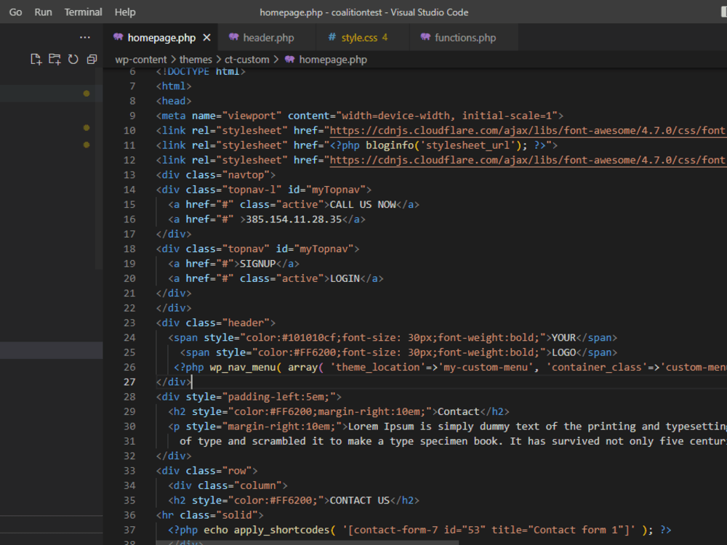The width and height of the screenshot is (727, 545).
Task: Click the text CALL US NOW on line 15
Action: coord(363,204)
